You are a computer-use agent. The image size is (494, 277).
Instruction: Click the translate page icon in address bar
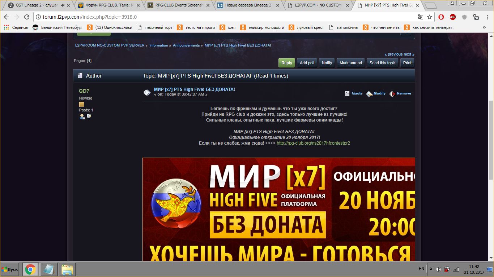pyautogui.click(x=420, y=17)
